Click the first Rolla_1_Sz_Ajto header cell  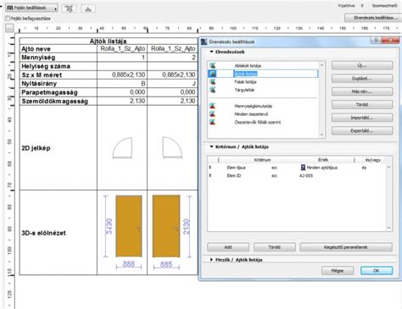pos(122,49)
